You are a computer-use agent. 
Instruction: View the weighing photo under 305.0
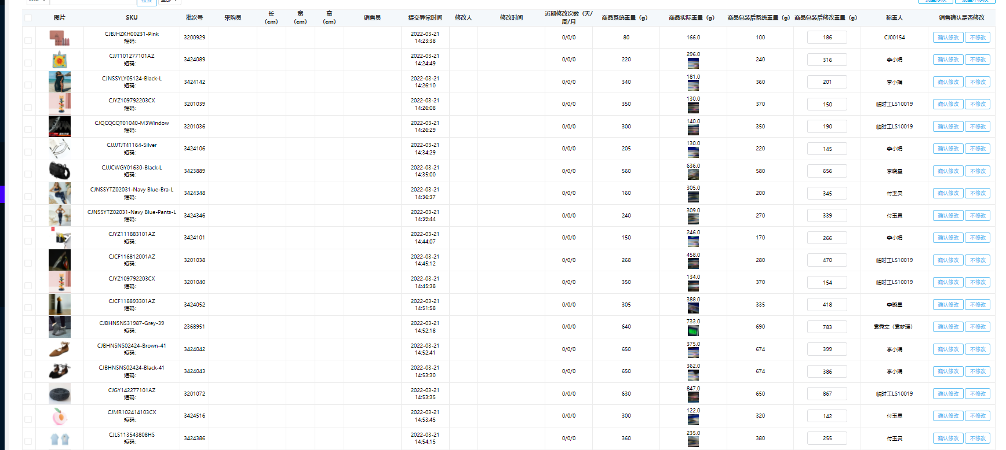693,197
